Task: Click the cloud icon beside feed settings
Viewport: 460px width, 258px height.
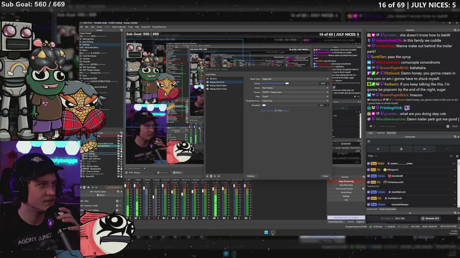Action: pos(457,156)
